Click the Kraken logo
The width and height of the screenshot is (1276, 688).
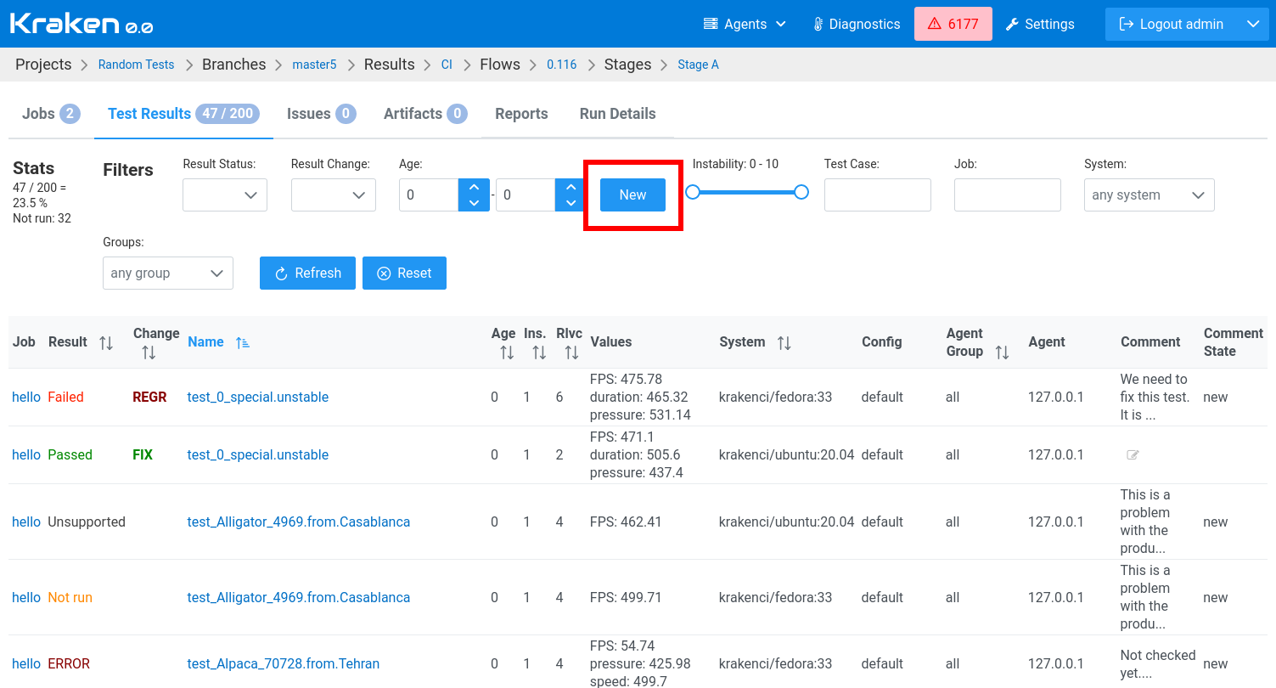point(82,24)
